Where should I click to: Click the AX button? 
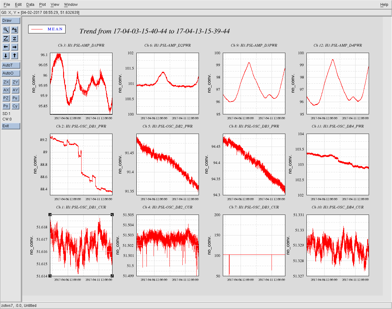pos(6,90)
